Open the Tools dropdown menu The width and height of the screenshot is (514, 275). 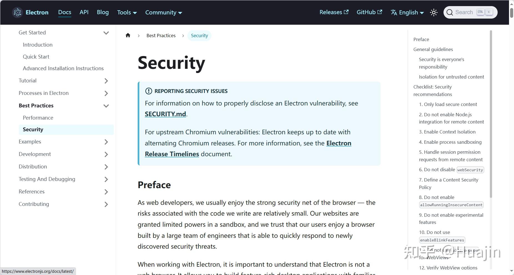[x=127, y=12]
